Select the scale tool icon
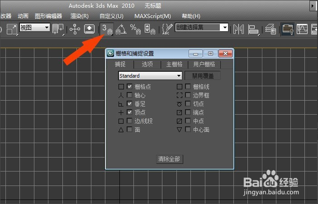The height and width of the screenshot is (204, 318). [12, 29]
